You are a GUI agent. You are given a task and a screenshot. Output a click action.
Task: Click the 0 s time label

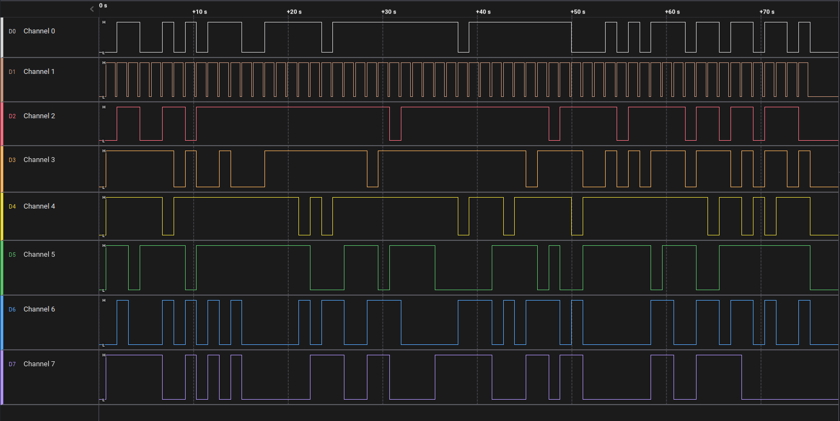[103, 5]
